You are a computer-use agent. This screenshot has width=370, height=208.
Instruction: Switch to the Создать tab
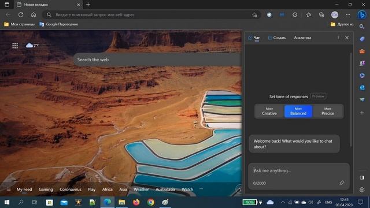(x=277, y=38)
